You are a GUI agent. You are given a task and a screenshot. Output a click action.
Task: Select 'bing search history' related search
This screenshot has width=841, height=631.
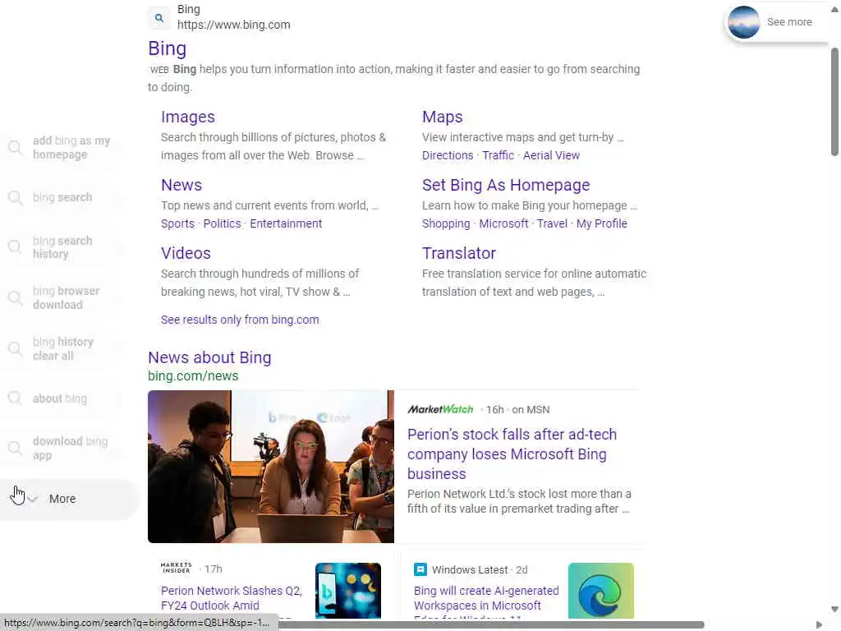62,247
